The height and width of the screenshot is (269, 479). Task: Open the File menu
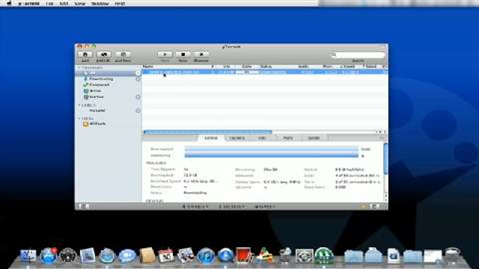click(49, 3)
